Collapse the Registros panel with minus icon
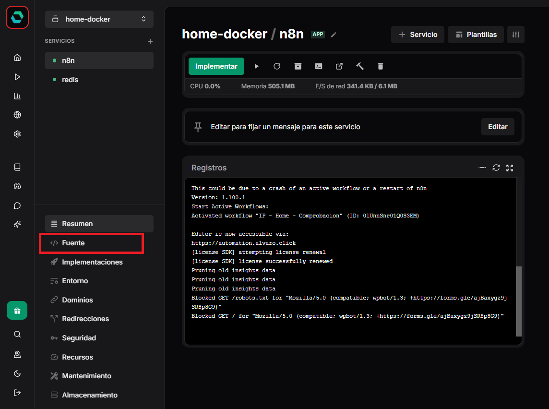Screen dimensions: 549x409 pos(482,168)
